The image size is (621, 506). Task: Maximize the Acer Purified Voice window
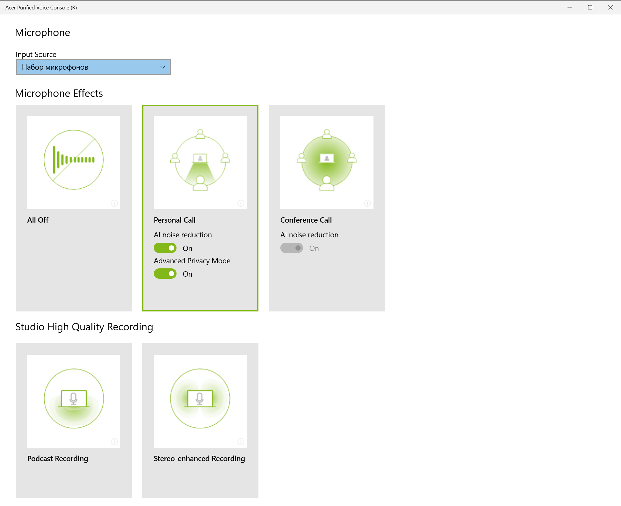[590, 7]
